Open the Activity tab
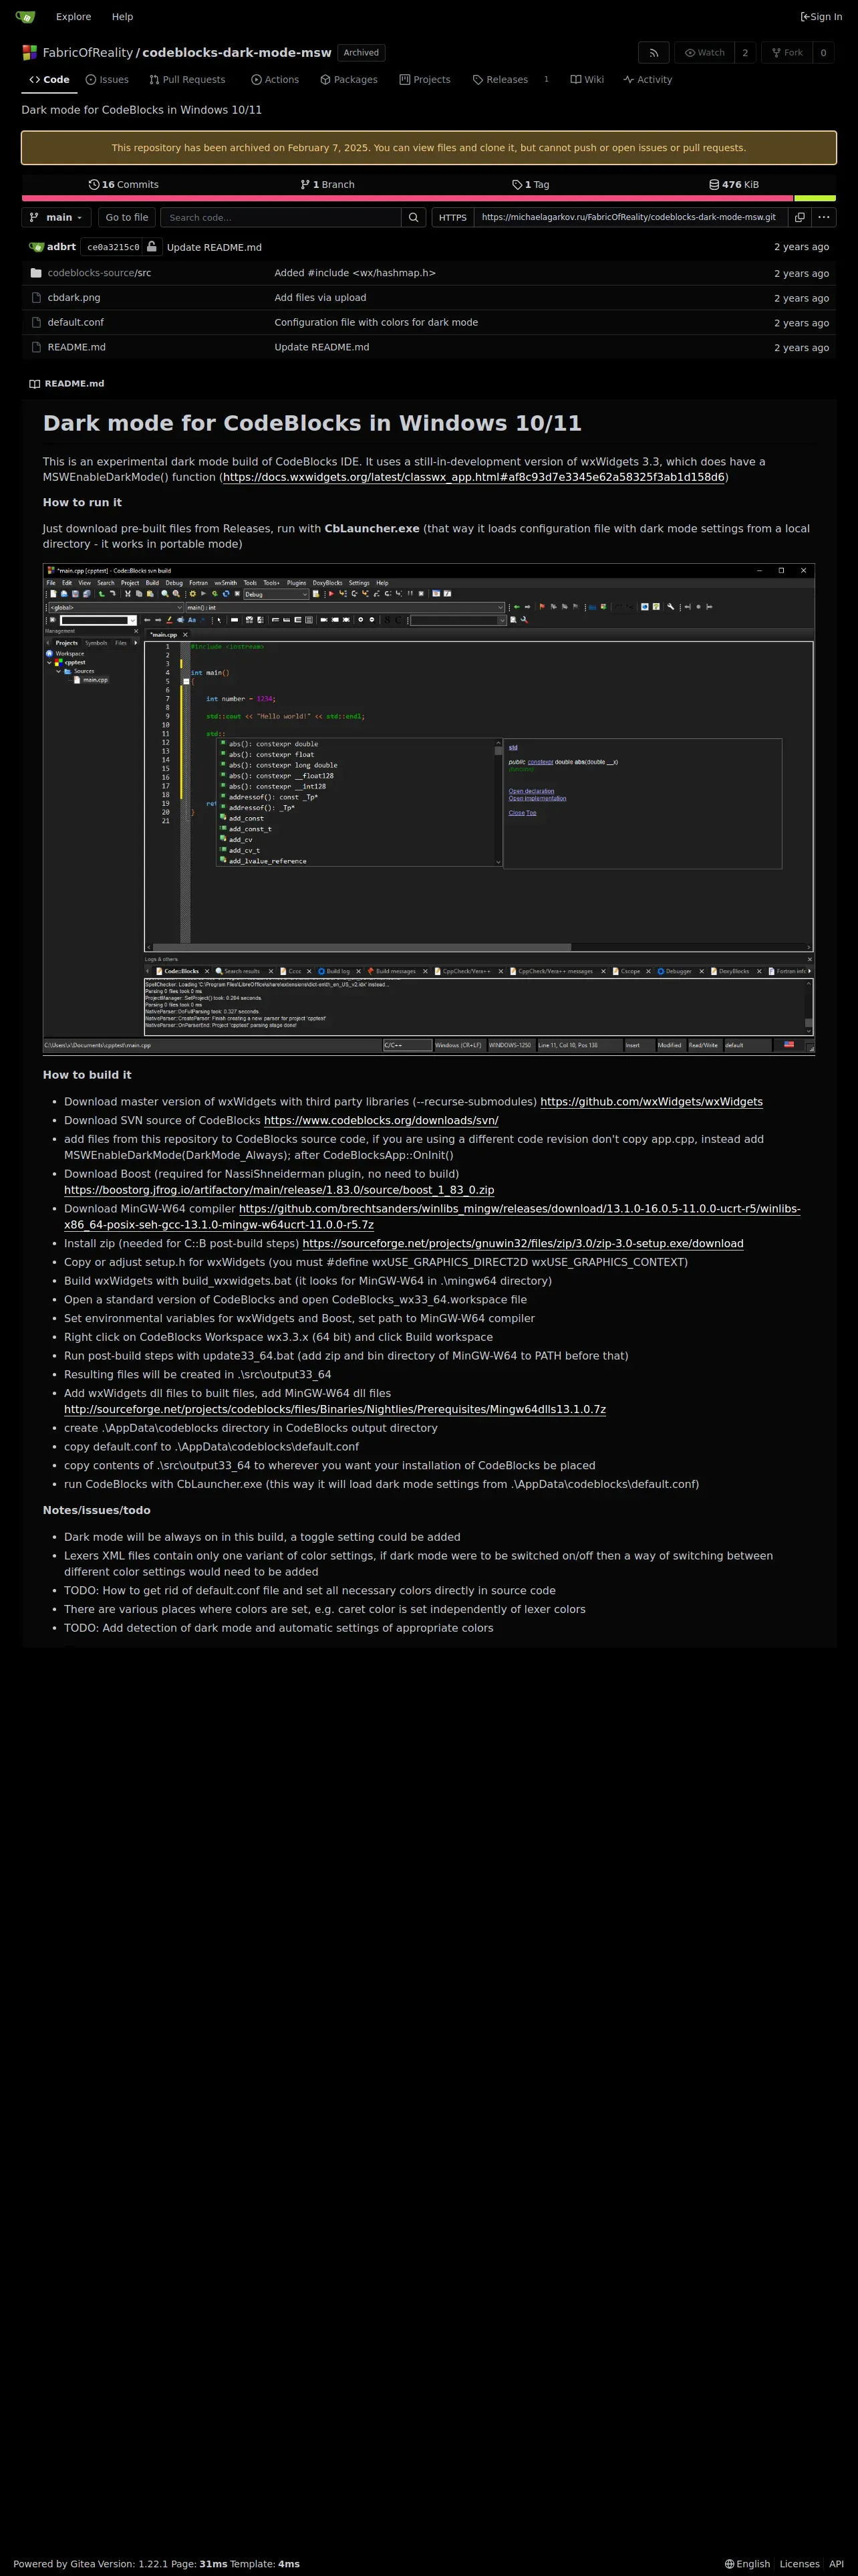 tap(648, 80)
